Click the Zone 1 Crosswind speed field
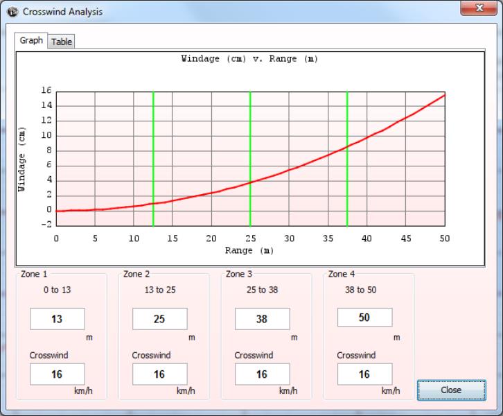 (x=57, y=374)
